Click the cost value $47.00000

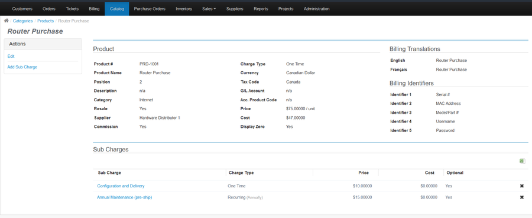click(296, 118)
